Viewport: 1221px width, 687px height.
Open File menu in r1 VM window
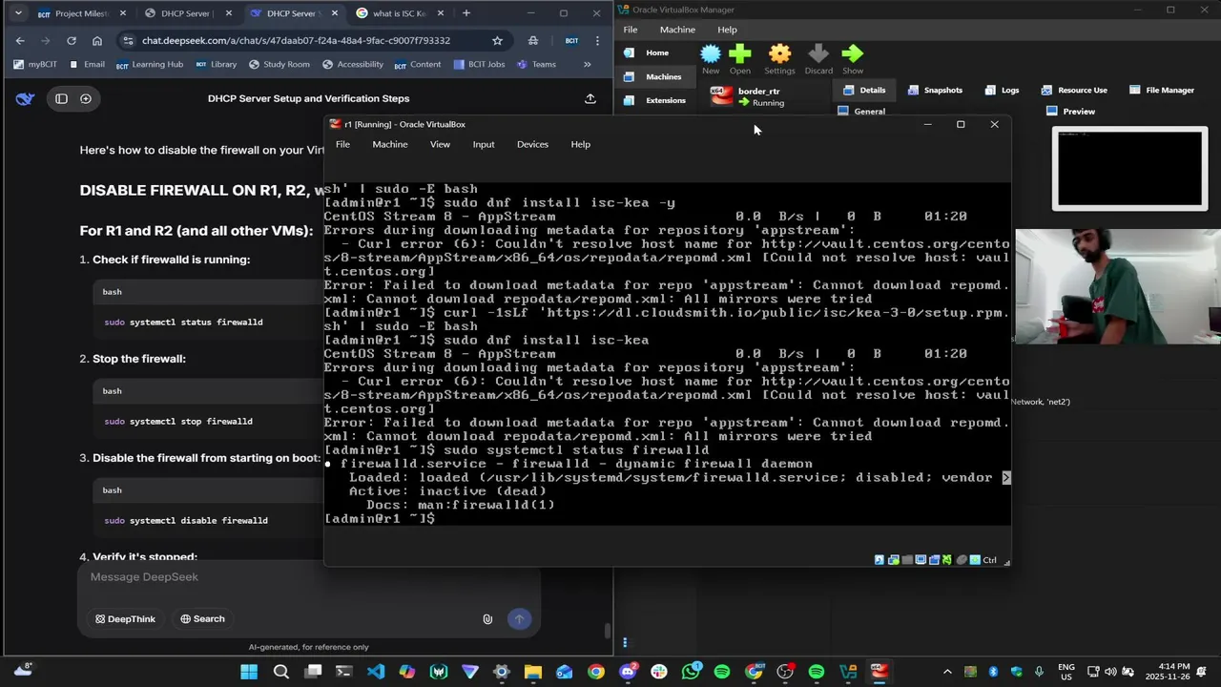coord(342,144)
